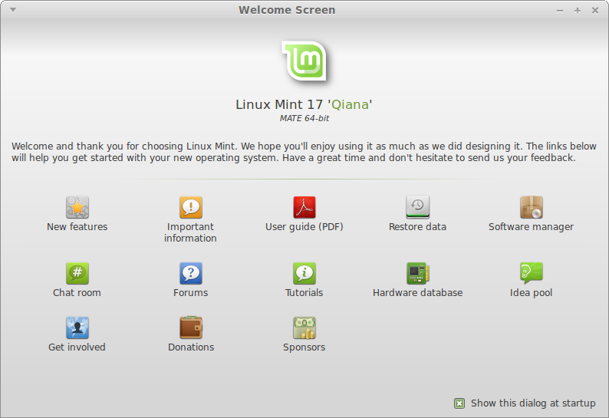Minimize the Welcome Screen window
This screenshot has width=609, height=418.
coord(559,11)
